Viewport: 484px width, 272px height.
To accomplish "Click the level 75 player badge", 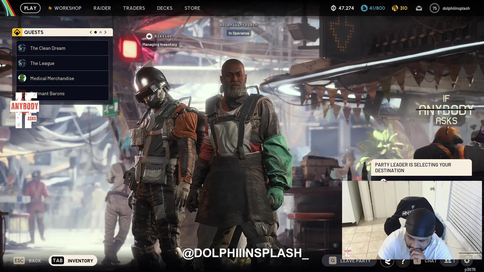I will 434,8.
